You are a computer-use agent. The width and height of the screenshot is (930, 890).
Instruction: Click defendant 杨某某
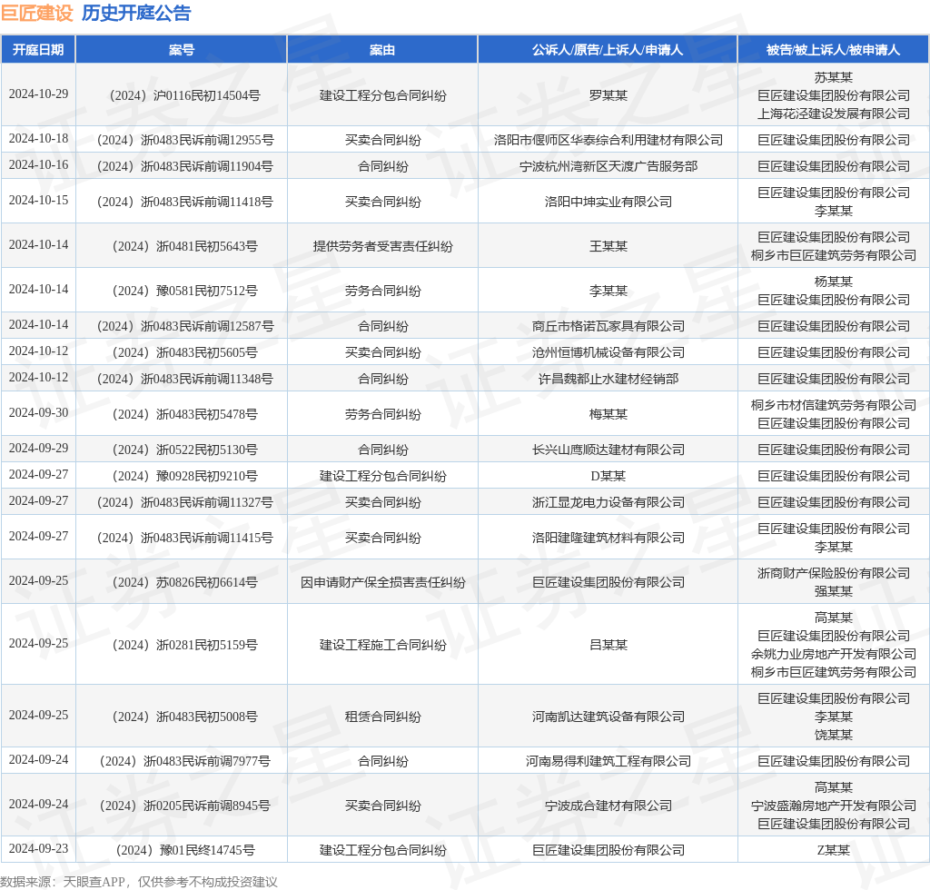point(834,282)
